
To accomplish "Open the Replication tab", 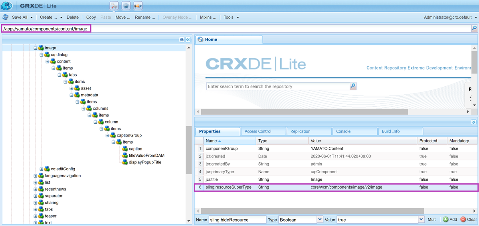I will pyautogui.click(x=309, y=131).
